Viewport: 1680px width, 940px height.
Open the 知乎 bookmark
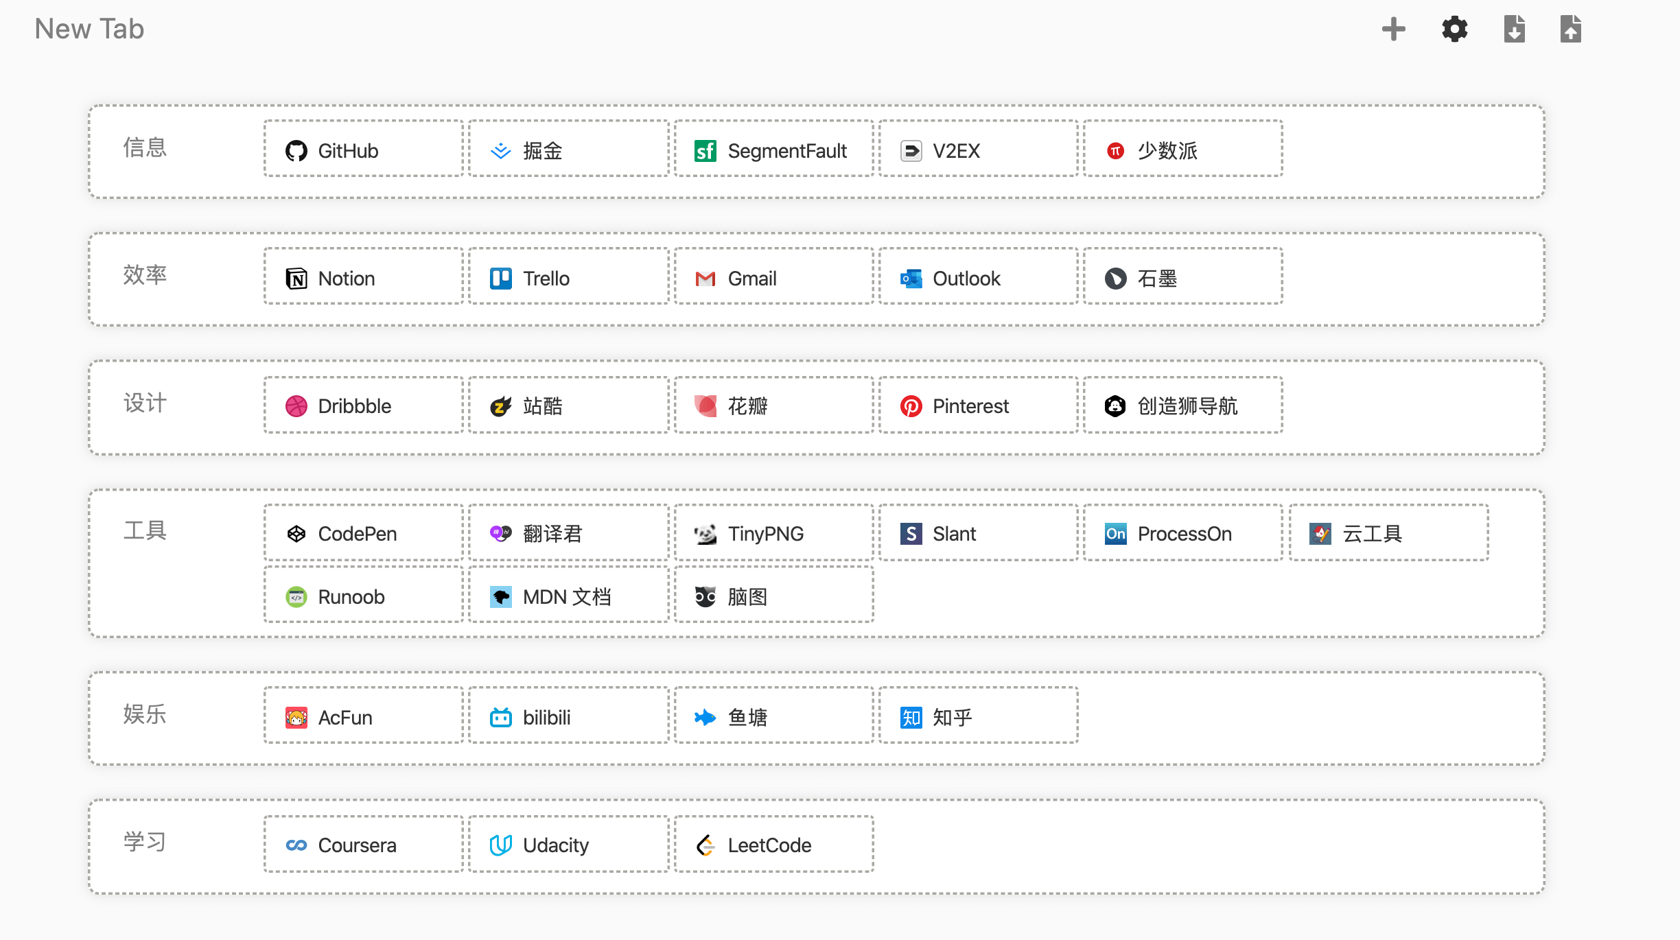coord(978,718)
